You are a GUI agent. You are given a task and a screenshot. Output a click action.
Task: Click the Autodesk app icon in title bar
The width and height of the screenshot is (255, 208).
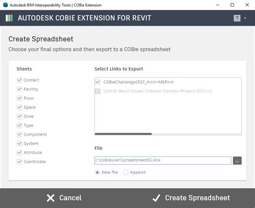point(5,5)
